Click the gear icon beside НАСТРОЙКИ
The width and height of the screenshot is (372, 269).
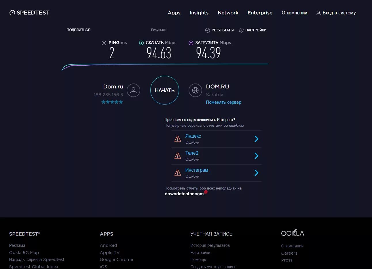tap(241, 30)
